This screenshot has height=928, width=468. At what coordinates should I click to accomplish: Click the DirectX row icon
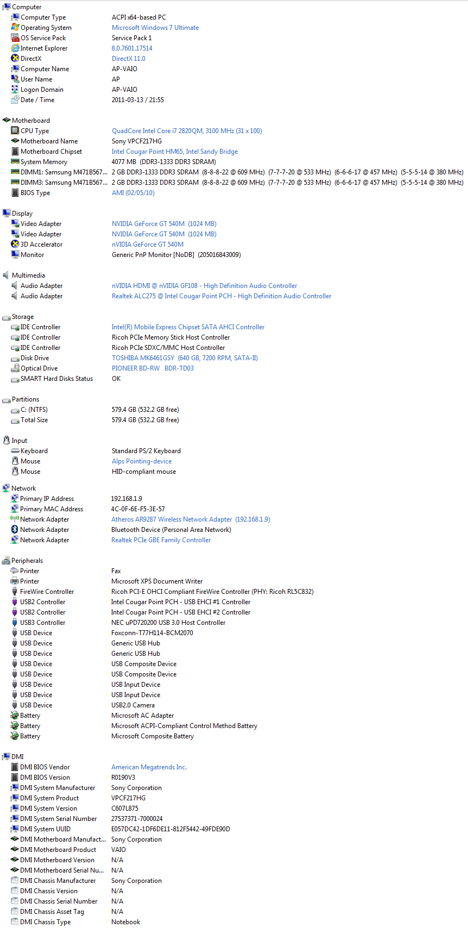point(15,59)
